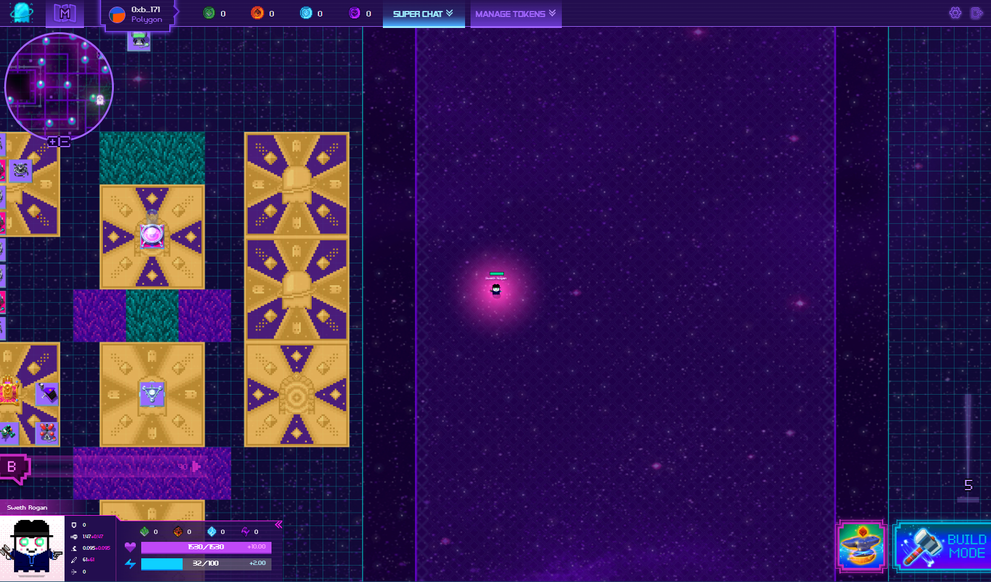Image resolution: width=991 pixels, height=582 pixels.
Task: Click the Sweth Rogan avatar portrait
Action: [32, 548]
